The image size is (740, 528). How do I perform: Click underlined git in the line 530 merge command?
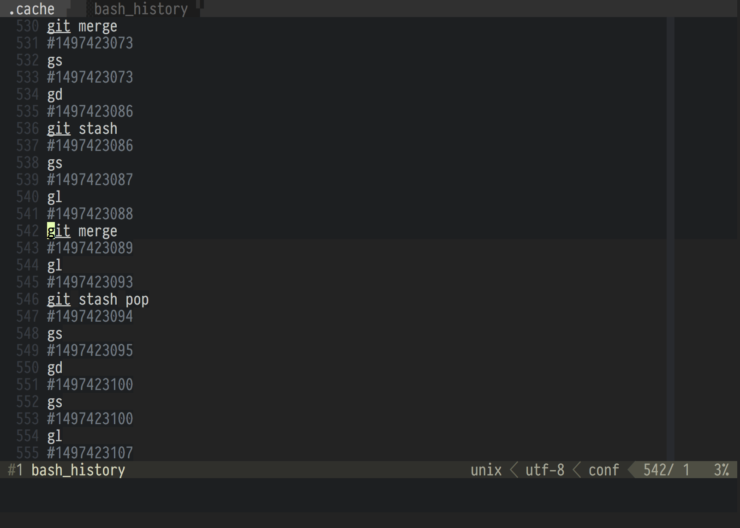59,26
